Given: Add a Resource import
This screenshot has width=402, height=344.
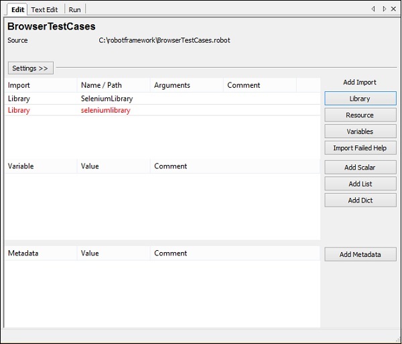Looking at the screenshot, I should click(x=360, y=115).
